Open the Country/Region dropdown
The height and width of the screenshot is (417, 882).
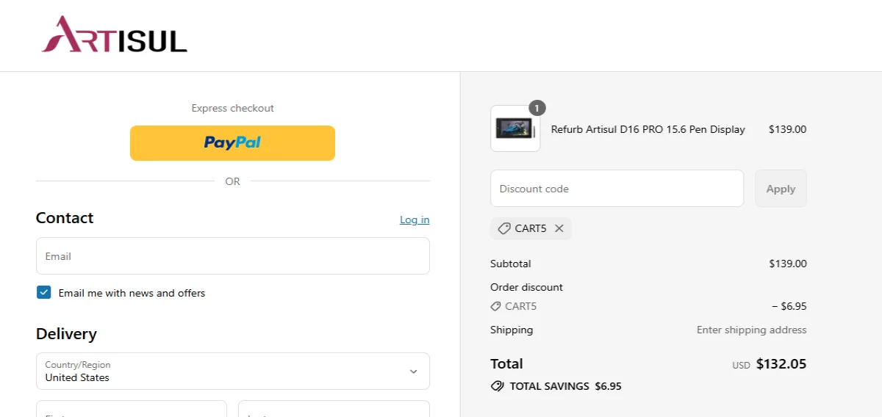tap(233, 371)
